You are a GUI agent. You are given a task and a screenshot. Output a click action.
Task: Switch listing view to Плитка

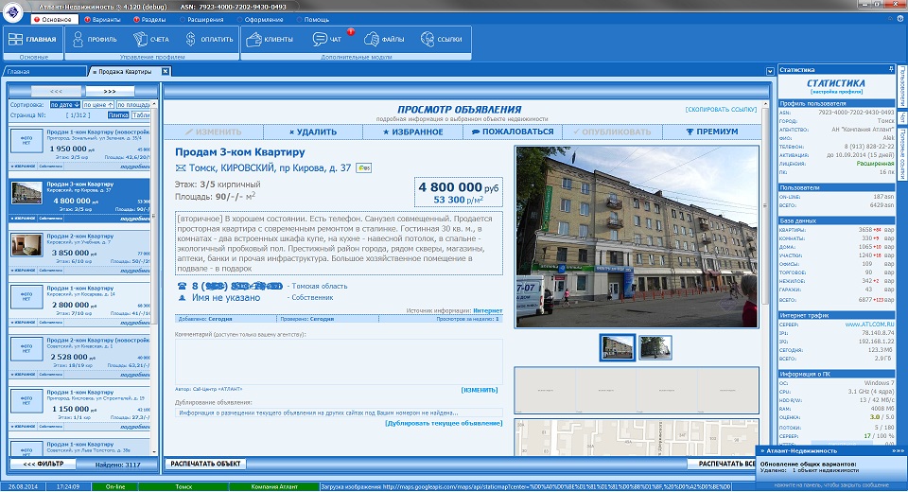118,115
